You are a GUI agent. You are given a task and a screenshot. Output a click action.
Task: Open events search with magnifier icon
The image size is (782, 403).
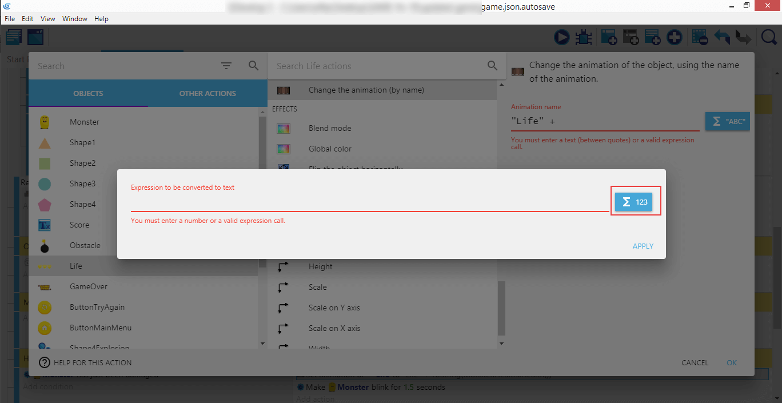pyautogui.click(x=769, y=38)
